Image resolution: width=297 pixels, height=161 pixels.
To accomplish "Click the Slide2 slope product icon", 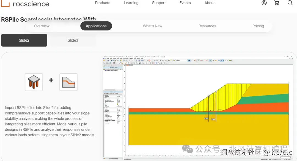I will pyautogui.click(x=68, y=82).
